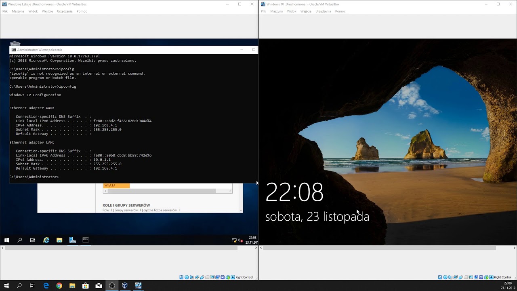The height and width of the screenshot is (291, 517).
Task: Click Windows 10 window horizontal scrollbar track
Action: tap(388, 247)
